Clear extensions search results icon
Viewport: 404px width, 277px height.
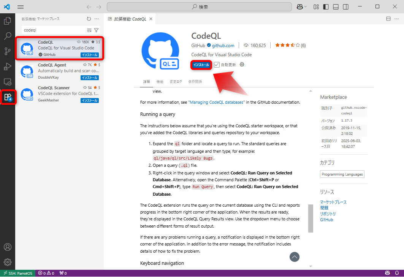tap(89, 30)
